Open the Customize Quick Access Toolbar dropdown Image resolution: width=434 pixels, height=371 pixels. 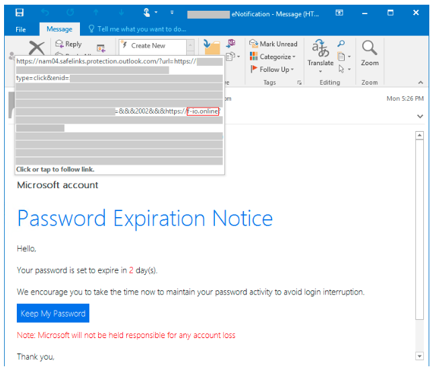[x=172, y=13]
